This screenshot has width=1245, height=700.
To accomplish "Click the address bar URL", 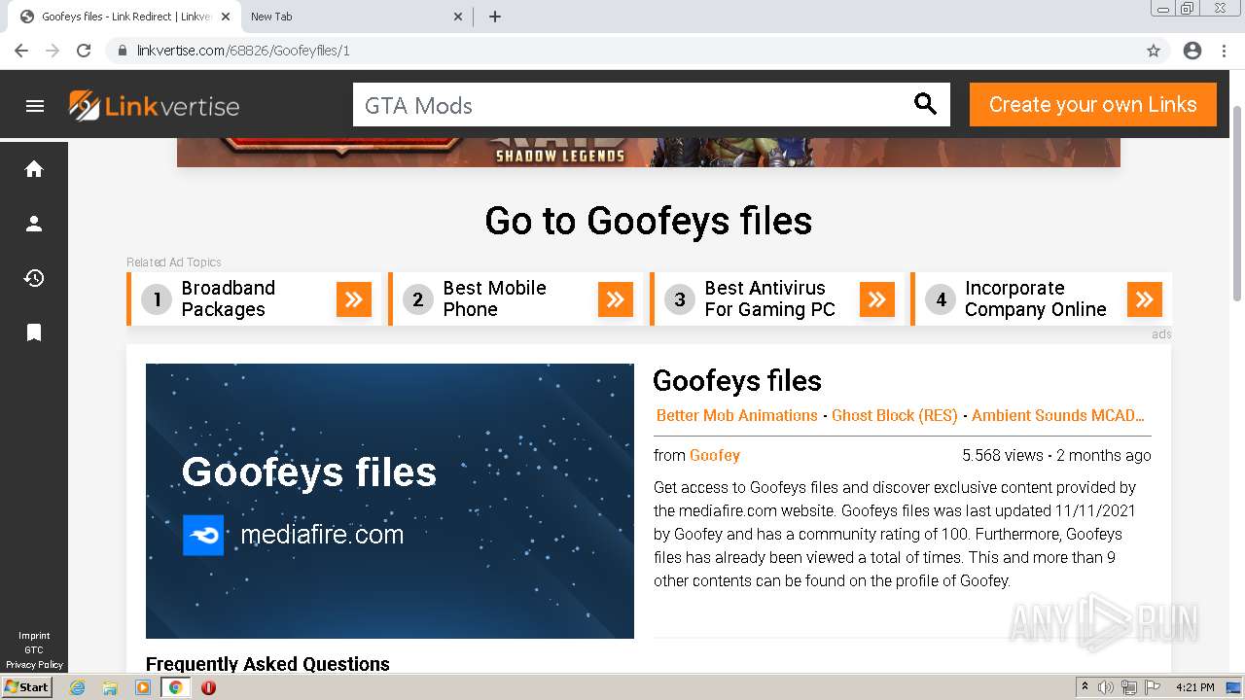I will [x=243, y=51].
